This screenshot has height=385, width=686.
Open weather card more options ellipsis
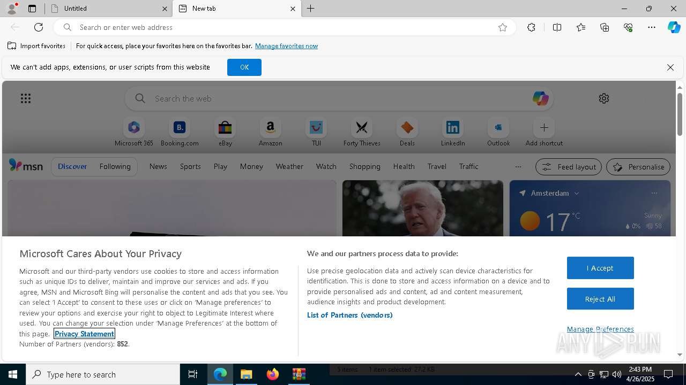tap(654, 193)
